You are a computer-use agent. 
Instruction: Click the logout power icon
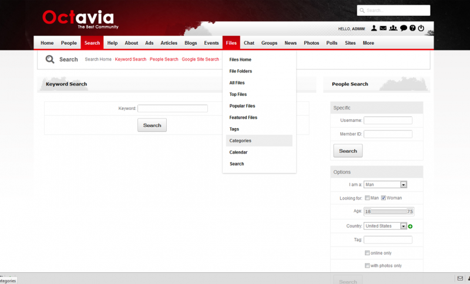[x=421, y=28]
